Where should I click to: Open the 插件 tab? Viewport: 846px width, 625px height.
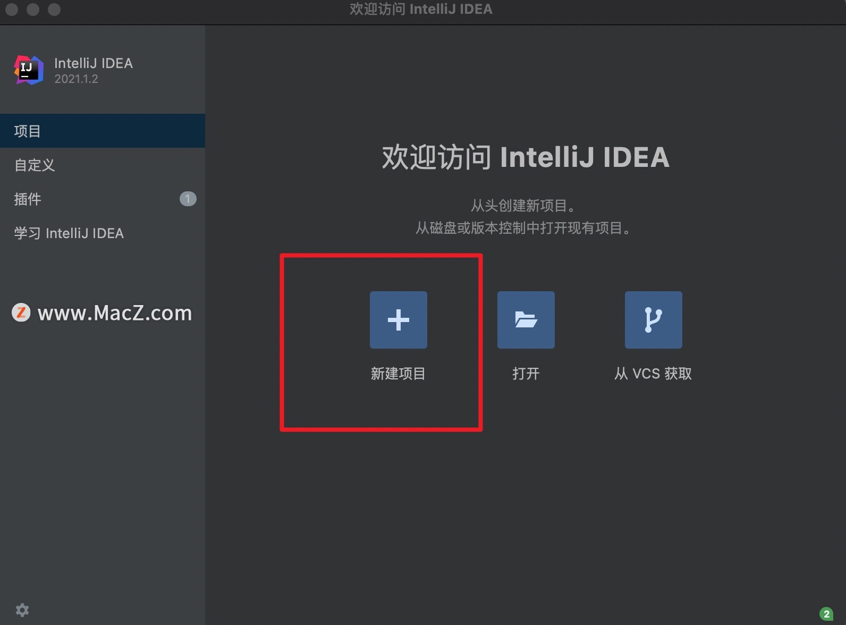pos(103,199)
